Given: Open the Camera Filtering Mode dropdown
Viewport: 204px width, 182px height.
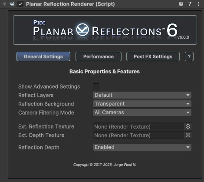Looking at the screenshot, I should point(142,113).
